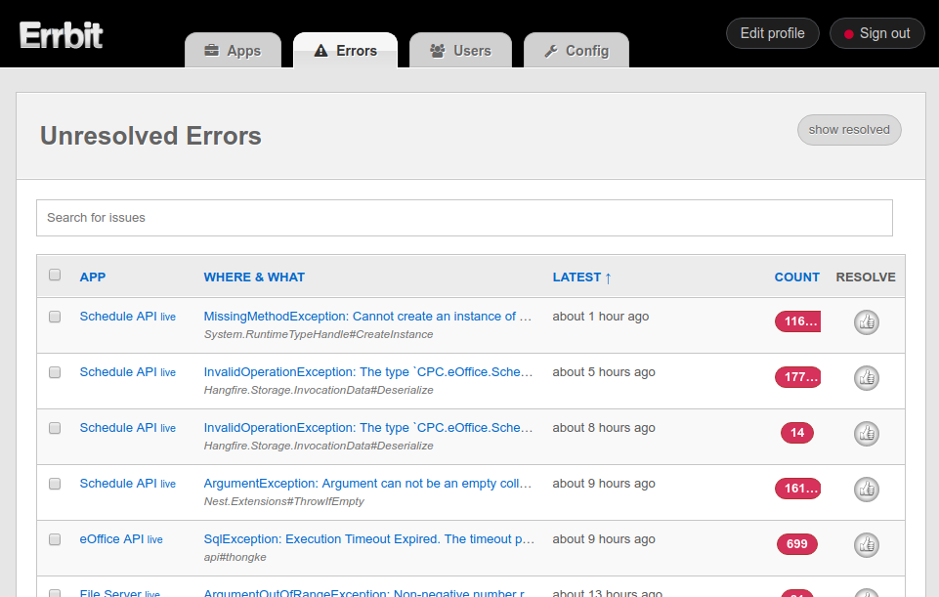
Task: Focus the Search for issues field
Action: coord(464,218)
